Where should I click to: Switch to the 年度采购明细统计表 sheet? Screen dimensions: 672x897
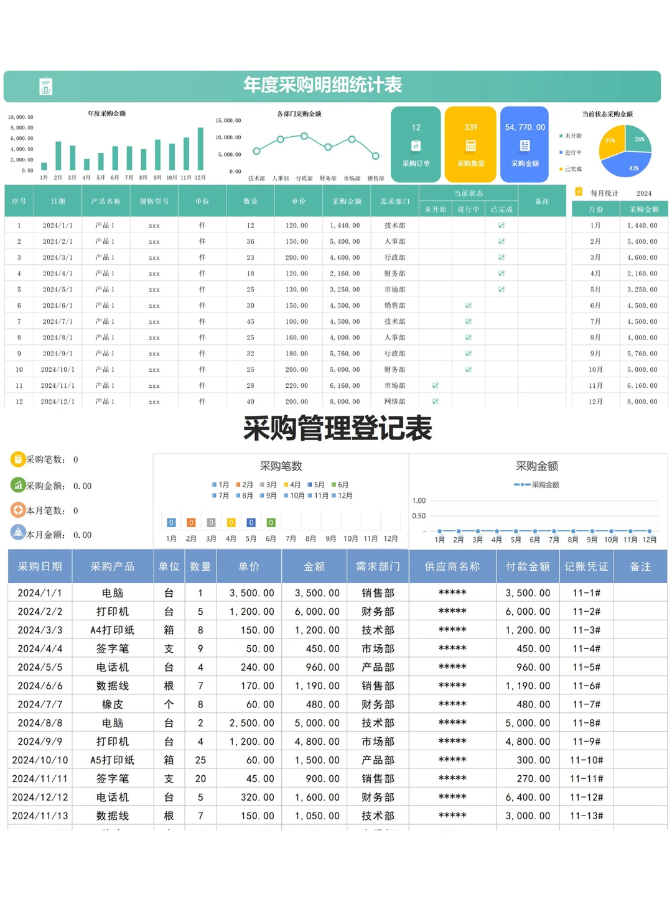324,86
